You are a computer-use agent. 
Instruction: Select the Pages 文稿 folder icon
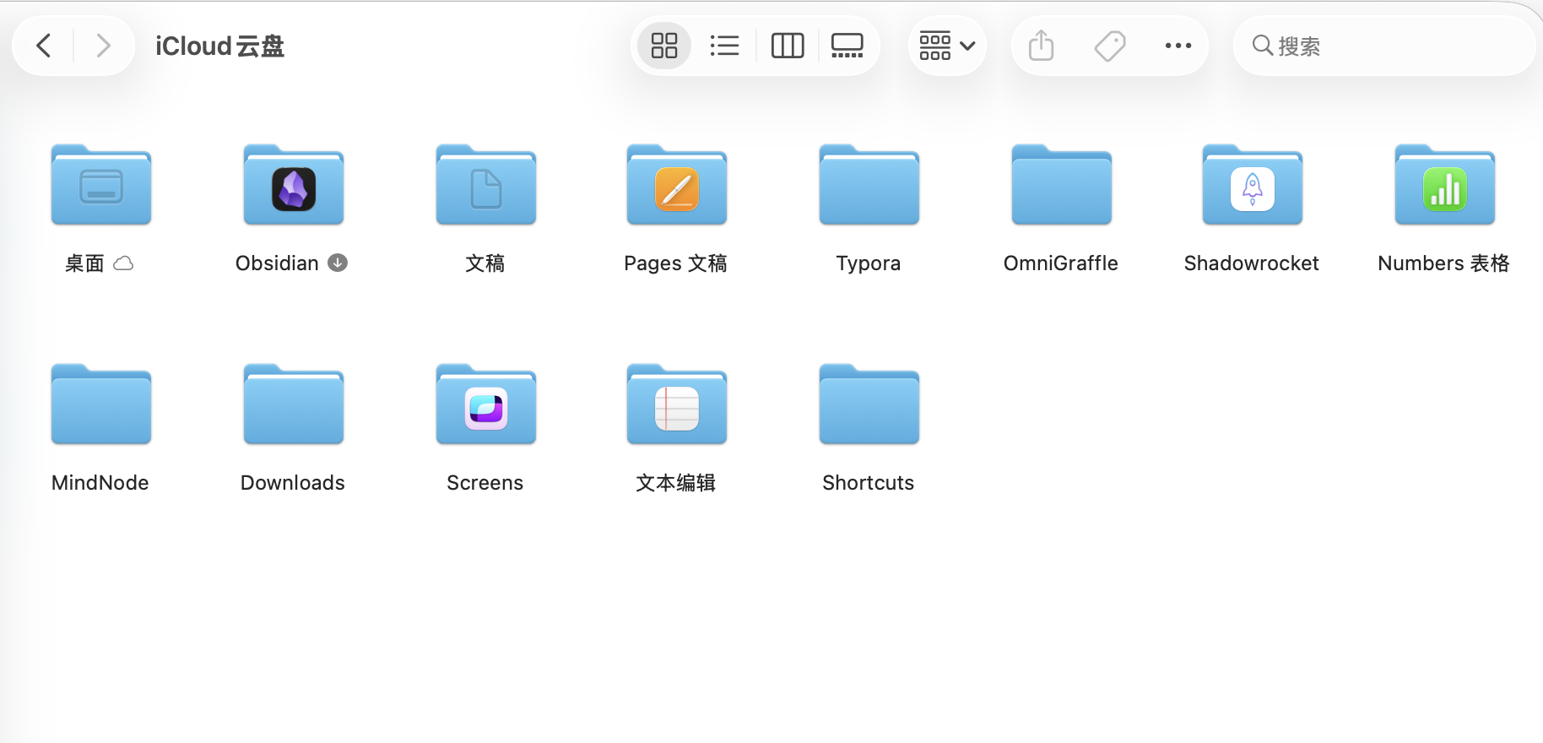(x=677, y=185)
